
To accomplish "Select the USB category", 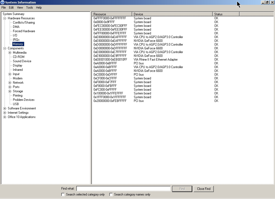I will (x=16, y=104).
